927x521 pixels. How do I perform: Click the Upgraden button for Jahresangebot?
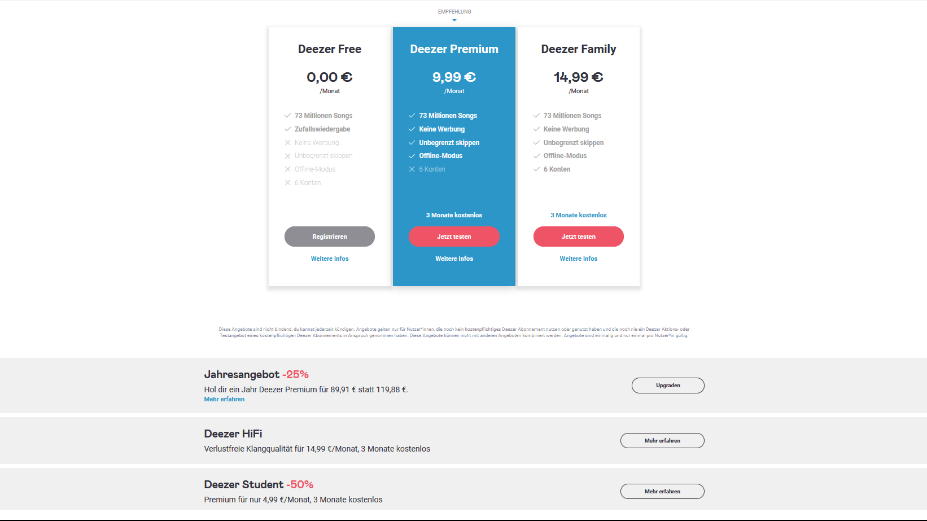pos(668,386)
